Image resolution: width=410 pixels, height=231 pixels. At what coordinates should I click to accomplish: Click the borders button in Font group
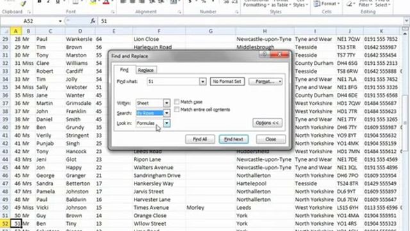coord(76,3)
